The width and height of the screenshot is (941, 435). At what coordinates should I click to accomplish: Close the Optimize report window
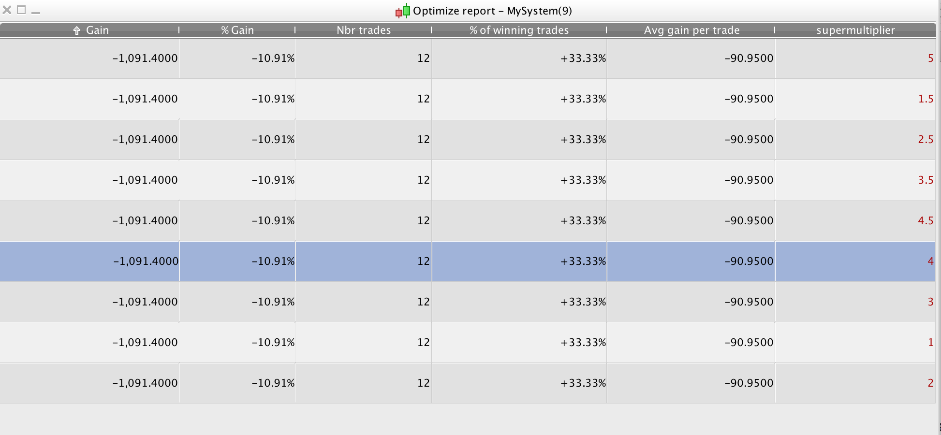pyautogui.click(x=7, y=10)
